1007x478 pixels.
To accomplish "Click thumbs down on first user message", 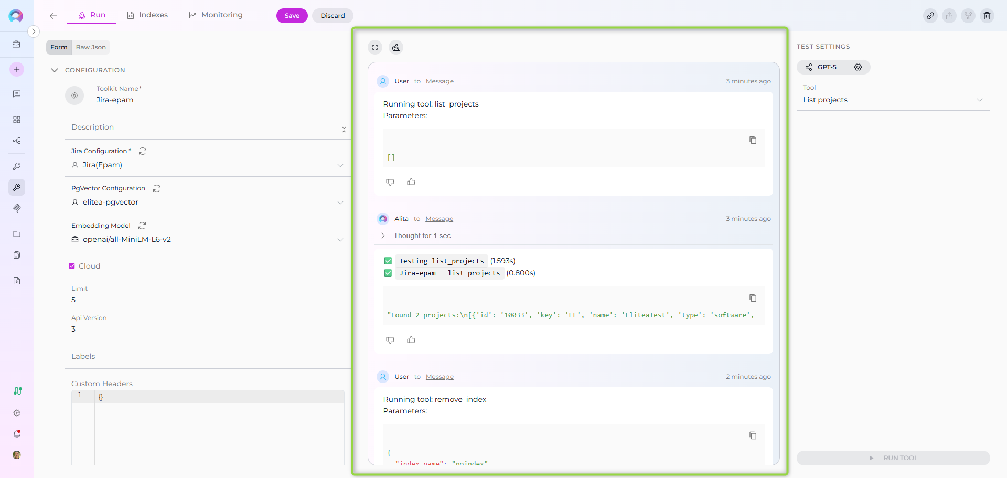I will (x=390, y=182).
